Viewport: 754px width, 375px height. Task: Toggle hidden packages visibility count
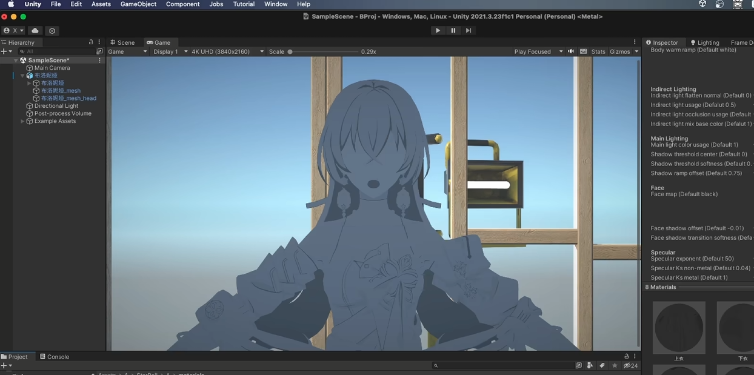click(x=630, y=366)
